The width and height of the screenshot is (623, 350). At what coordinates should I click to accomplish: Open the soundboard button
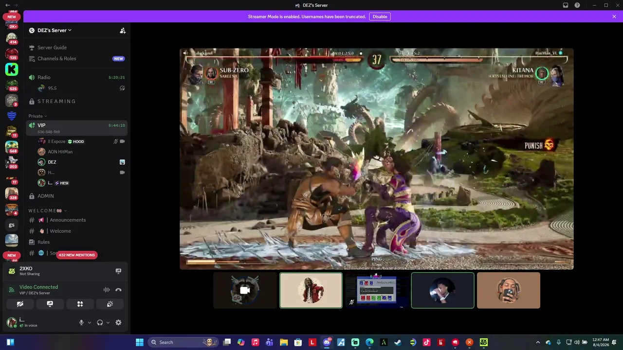point(110,304)
